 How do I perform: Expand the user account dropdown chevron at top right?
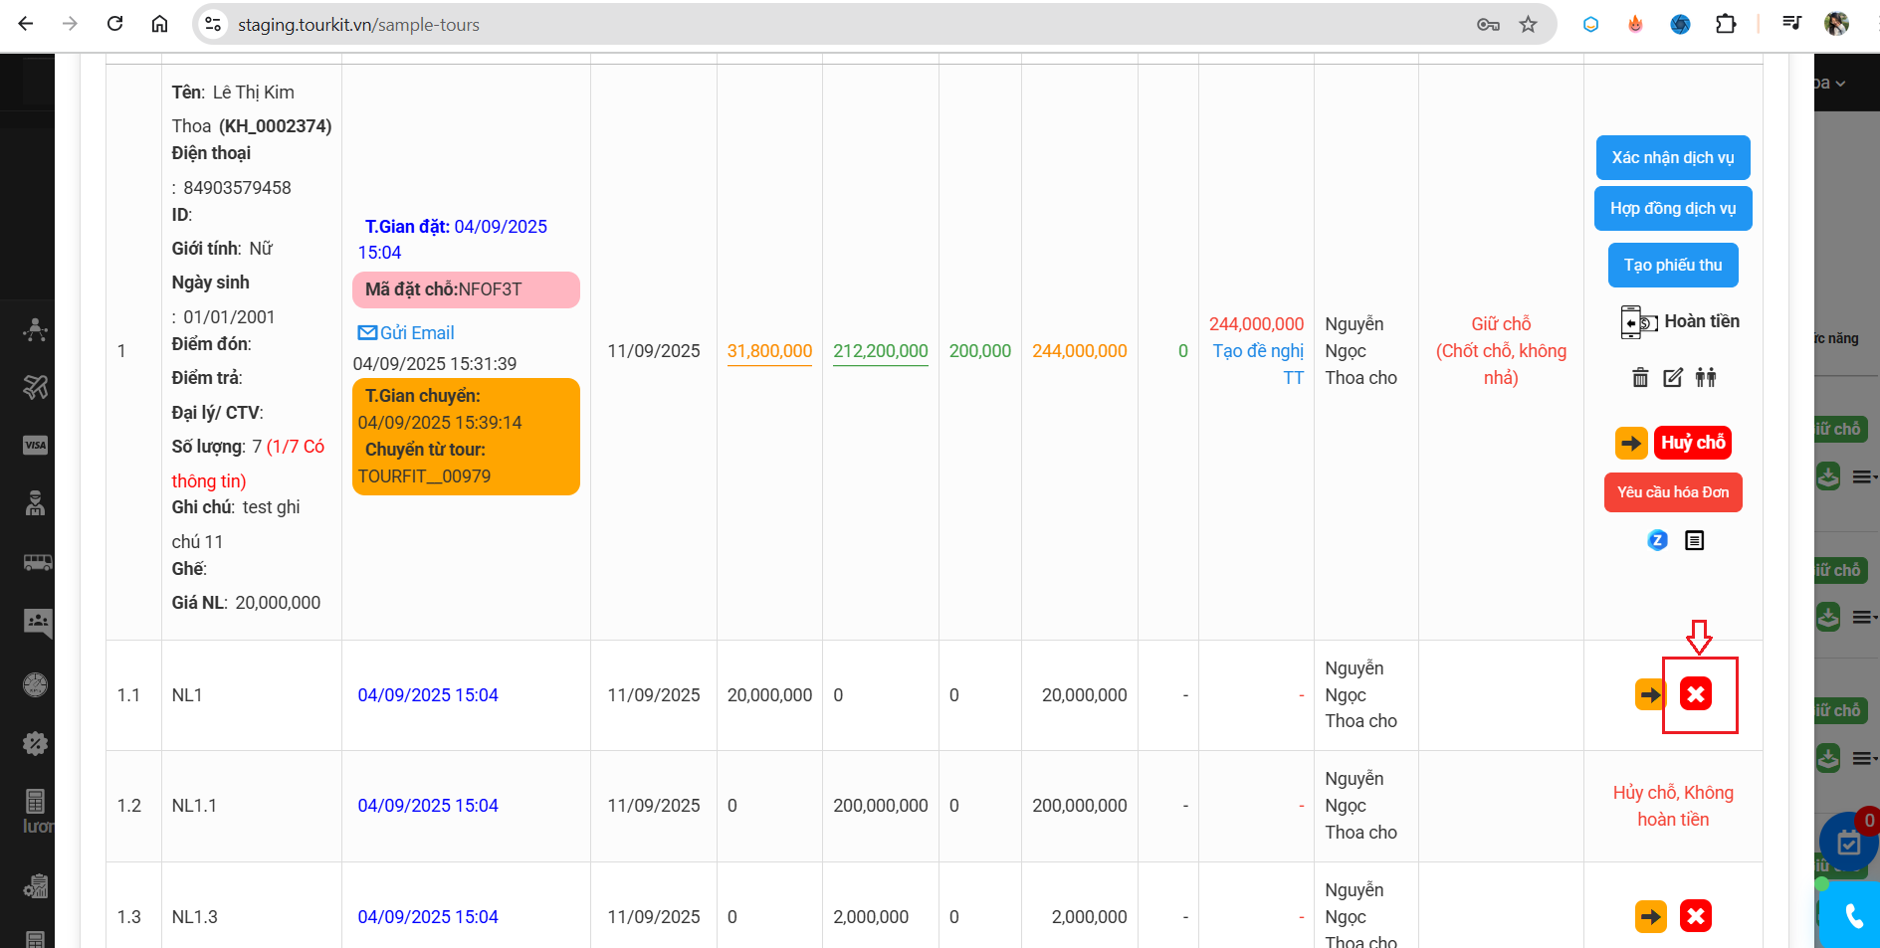(x=1840, y=84)
